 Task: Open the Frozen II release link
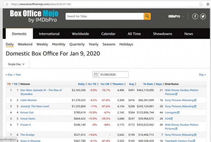point(25,125)
